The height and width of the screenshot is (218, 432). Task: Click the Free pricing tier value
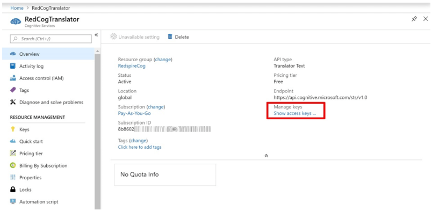278,82
